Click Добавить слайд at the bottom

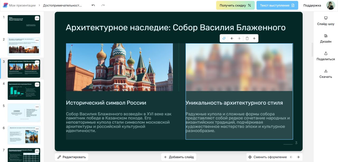pyautogui.click(x=179, y=157)
